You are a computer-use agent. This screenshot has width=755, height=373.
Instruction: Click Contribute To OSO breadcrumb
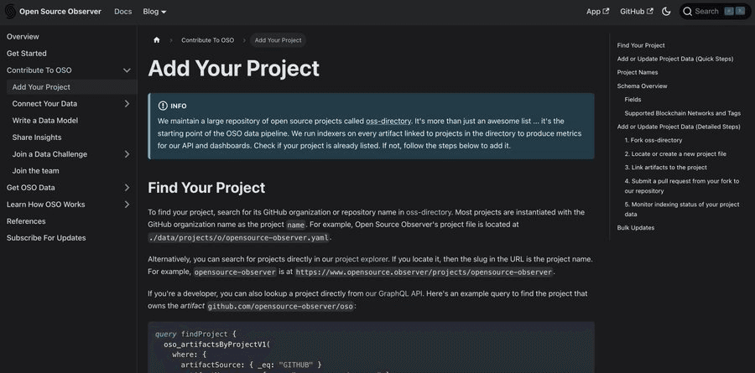point(207,40)
